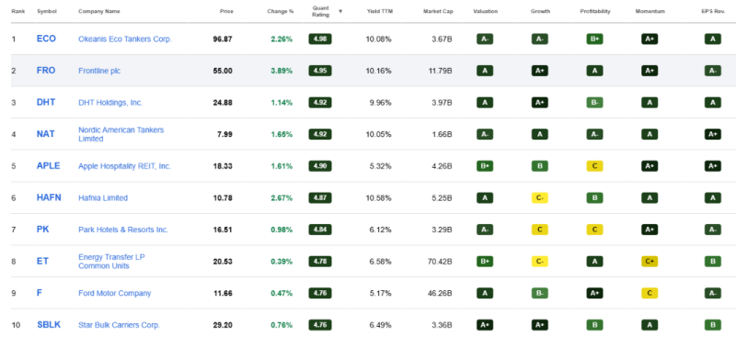This screenshot has height=337, width=736.
Task: Click NAT's price value 7.99
Action: pyautogui.click(x=224, y=134)
